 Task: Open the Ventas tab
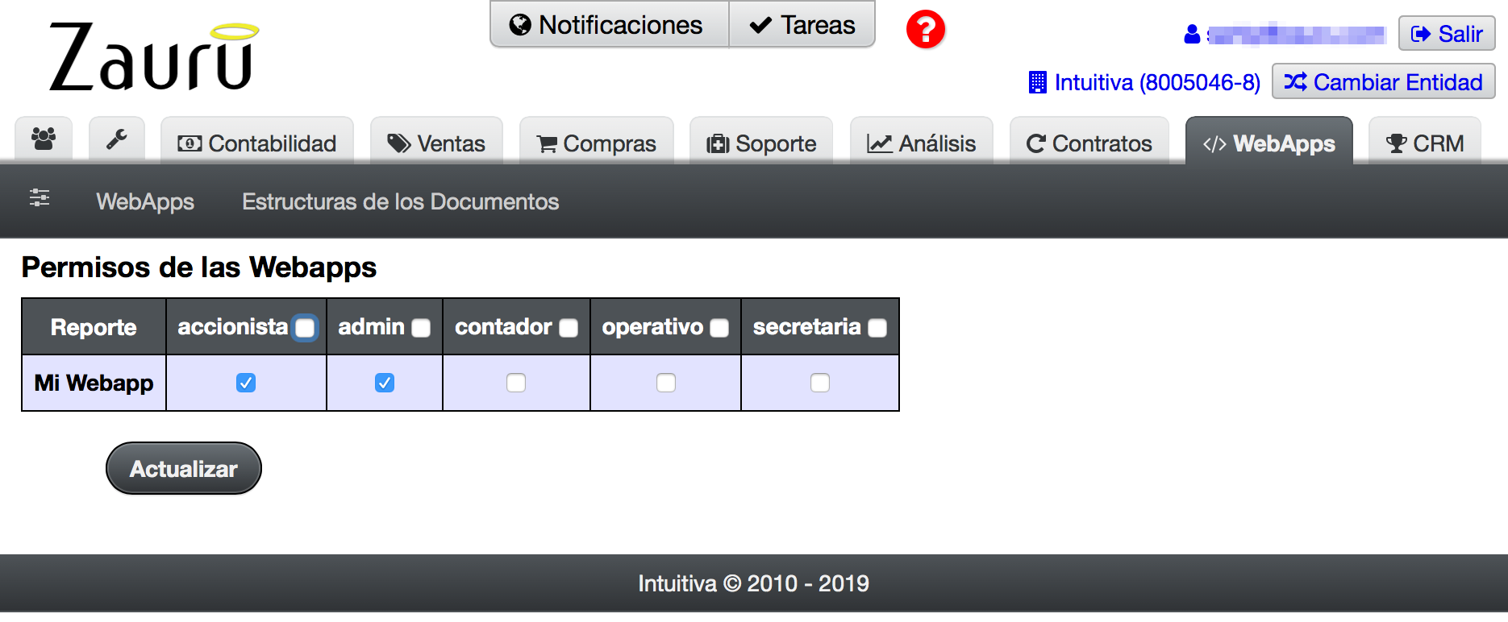436,143
